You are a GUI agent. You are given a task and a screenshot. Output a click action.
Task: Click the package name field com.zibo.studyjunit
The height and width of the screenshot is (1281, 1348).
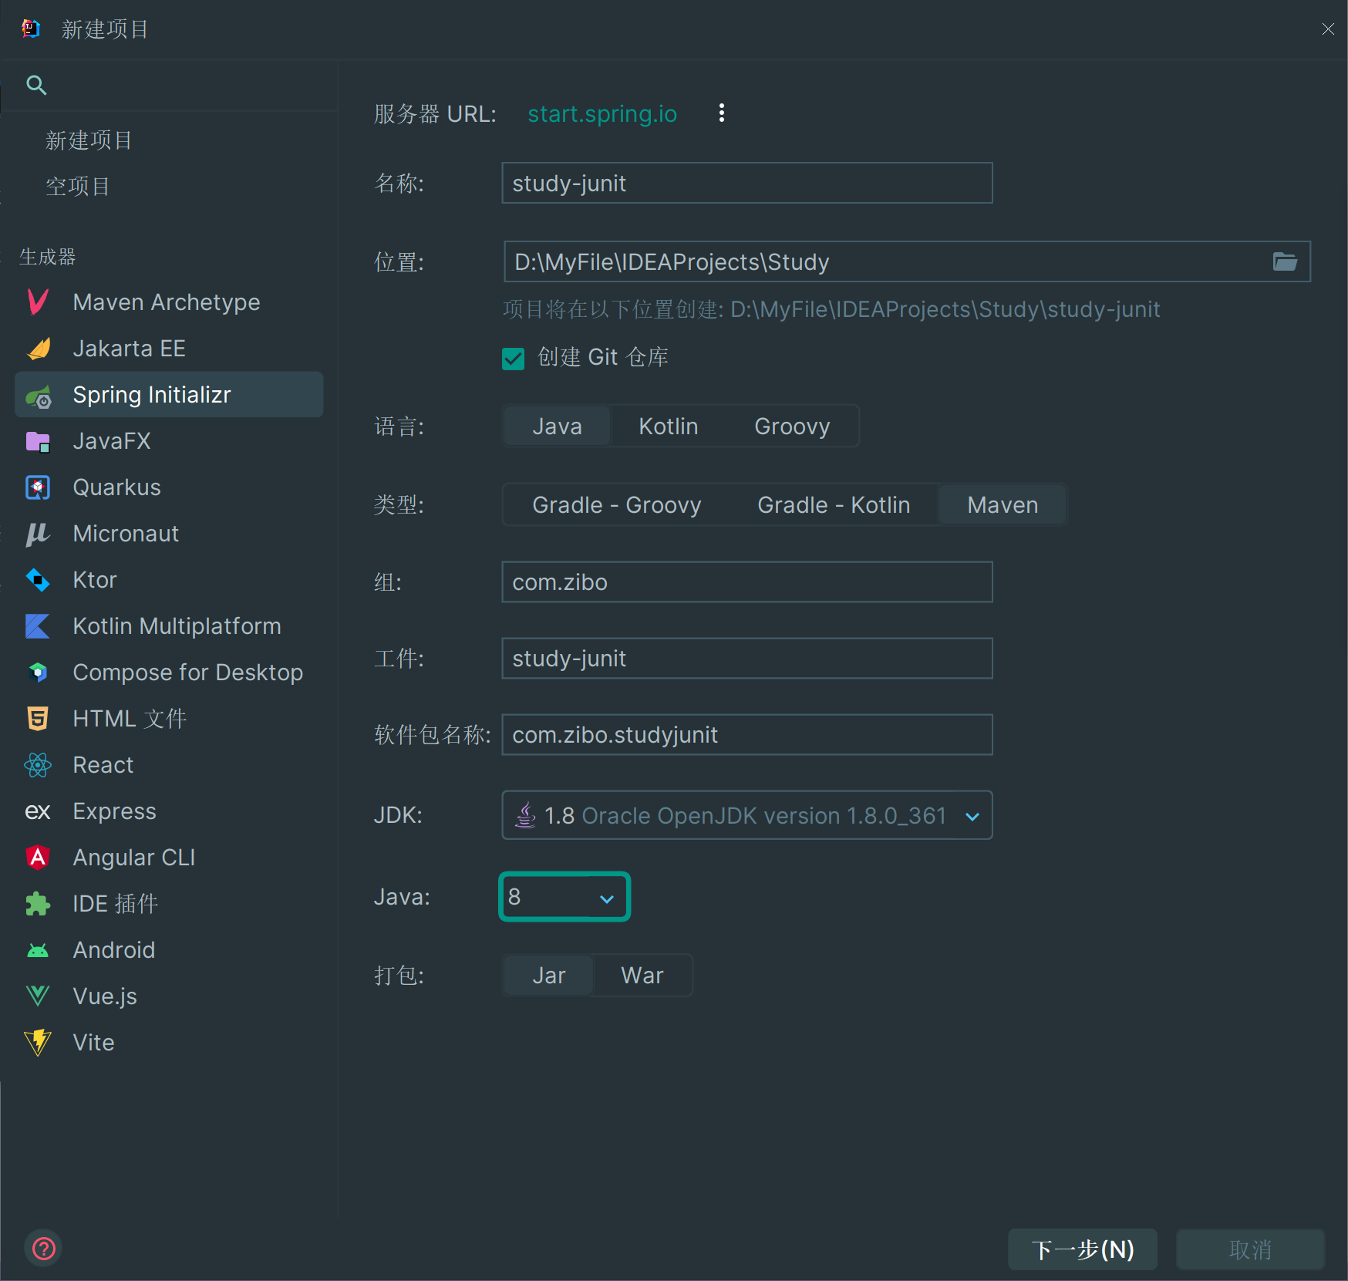(746, 734)
